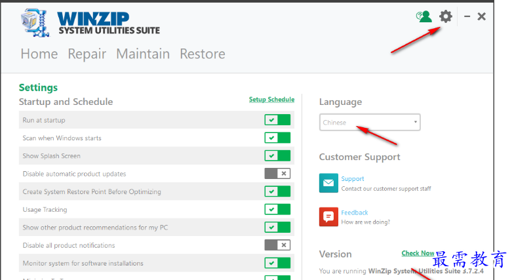The height and width of the screenshot is (280, 512).
Task: Click Check Now for version updates
Action: (x=418, y=253)
